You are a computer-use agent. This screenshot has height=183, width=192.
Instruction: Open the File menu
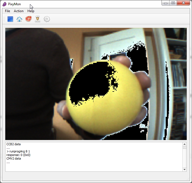[7, 11]
